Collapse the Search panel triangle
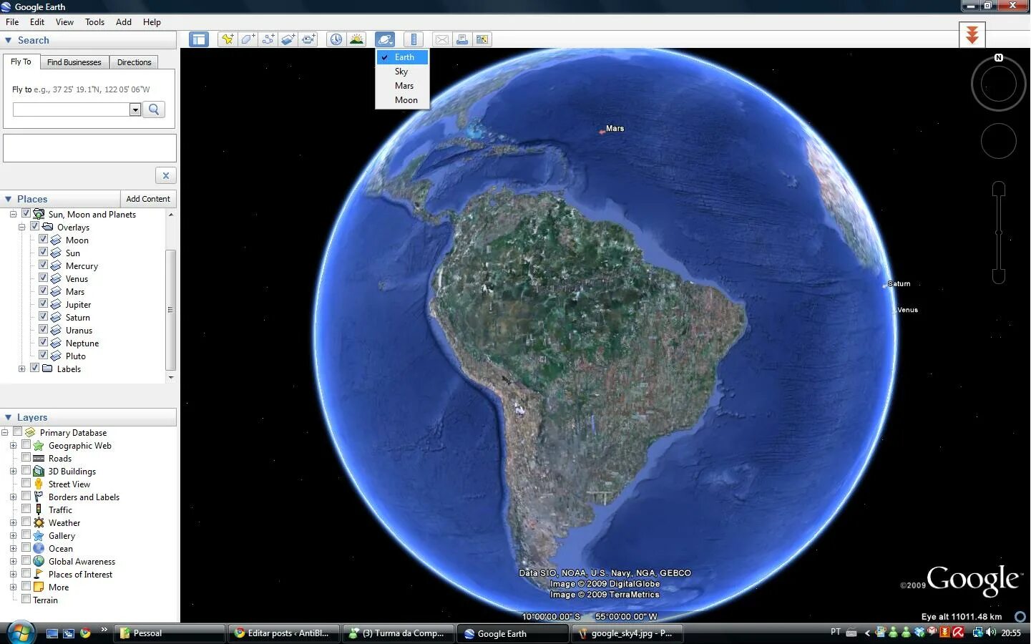1031x644 pixels. (x=8, y=41)
